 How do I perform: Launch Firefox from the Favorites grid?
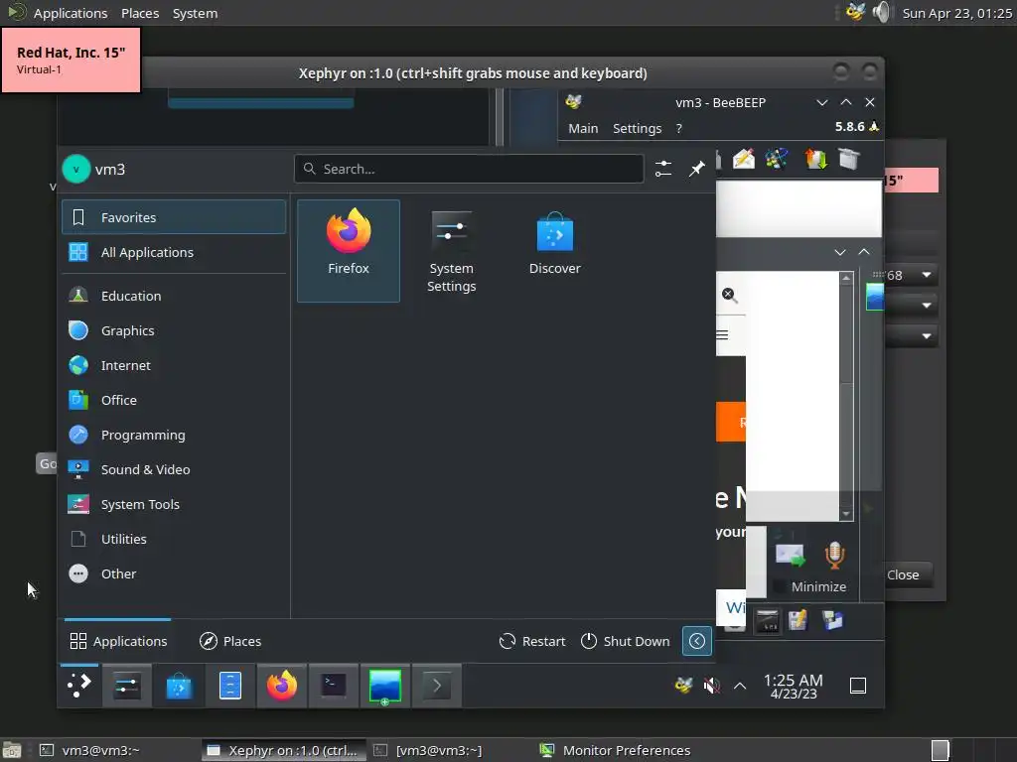tap(349, 250)
